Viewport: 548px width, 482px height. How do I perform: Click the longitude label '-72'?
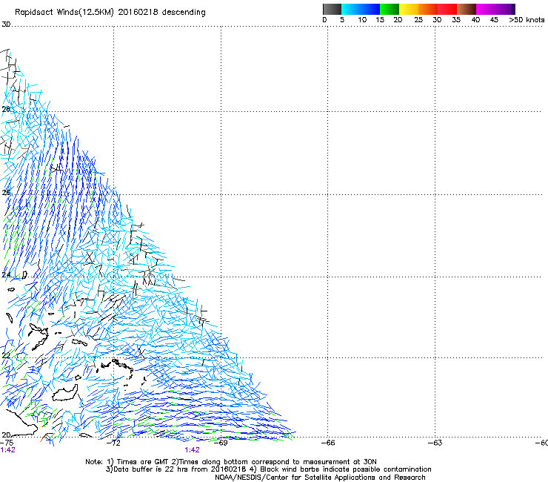pos(115,443)
